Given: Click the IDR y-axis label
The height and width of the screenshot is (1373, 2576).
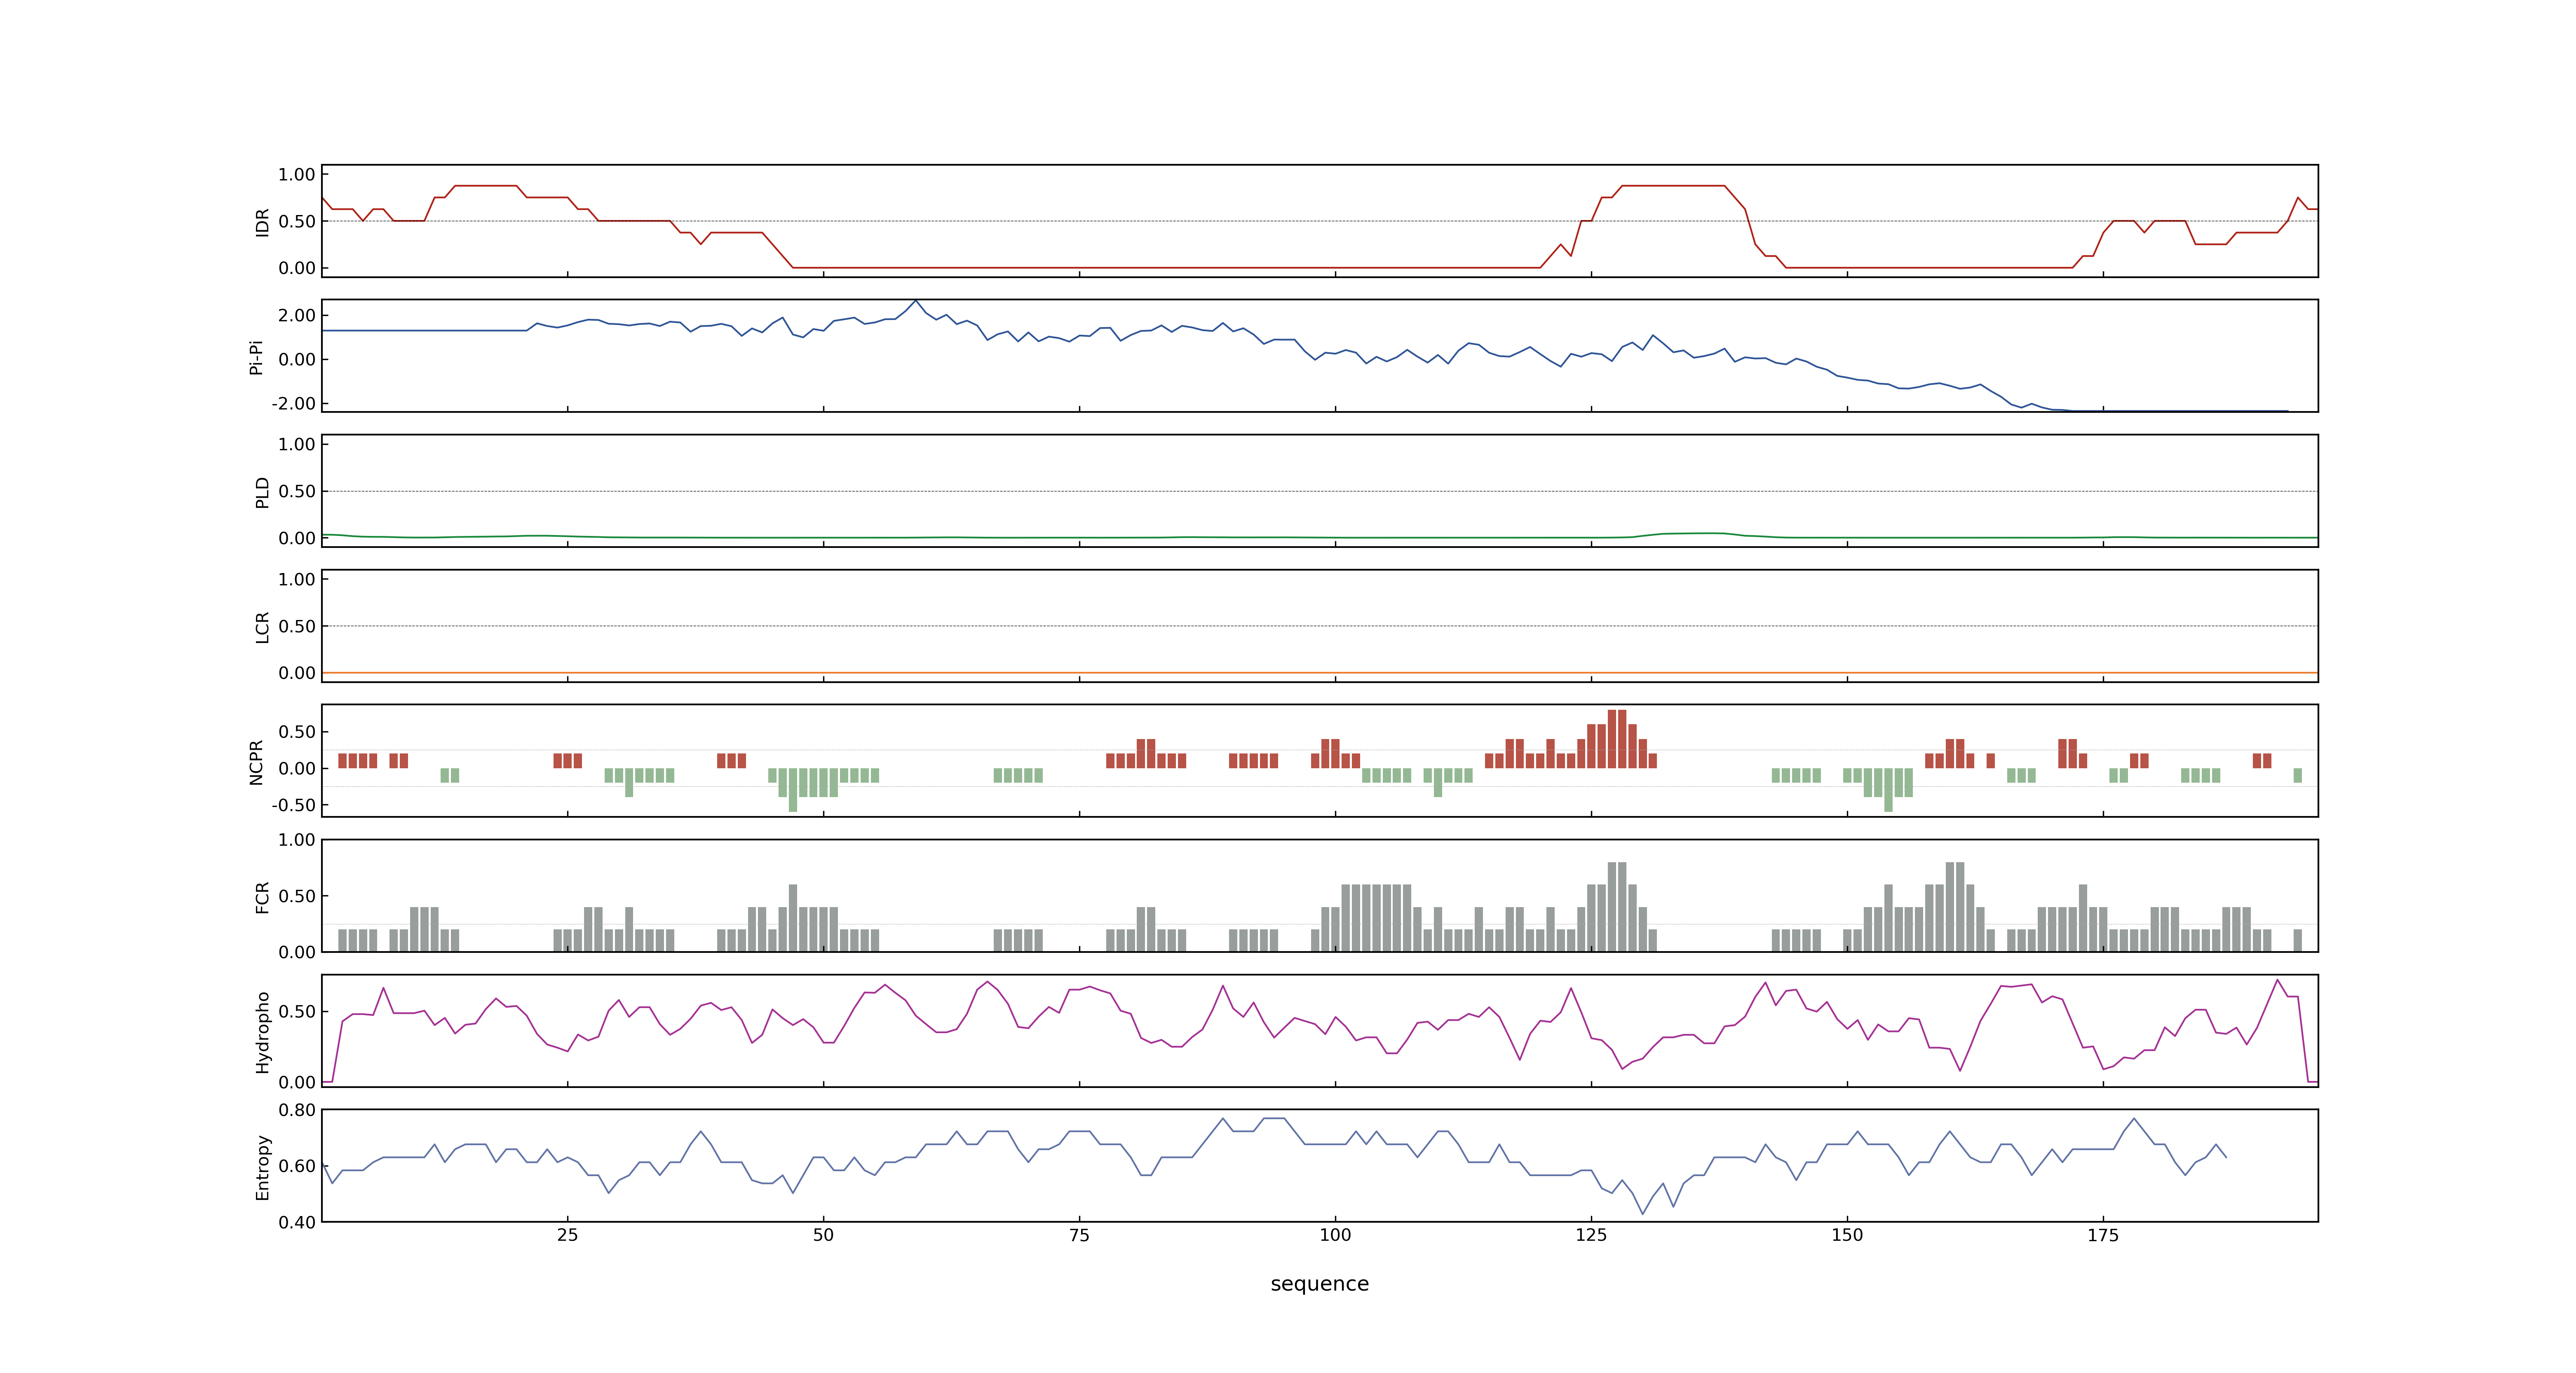Looking at the screenshot, I should (x=262, y=222).
